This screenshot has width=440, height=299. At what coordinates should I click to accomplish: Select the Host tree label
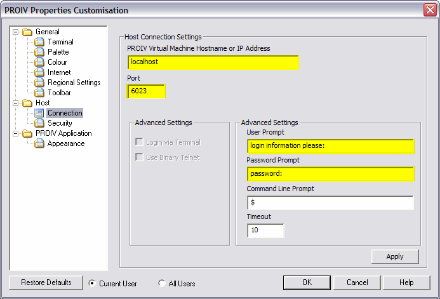(x=43, y=103)
